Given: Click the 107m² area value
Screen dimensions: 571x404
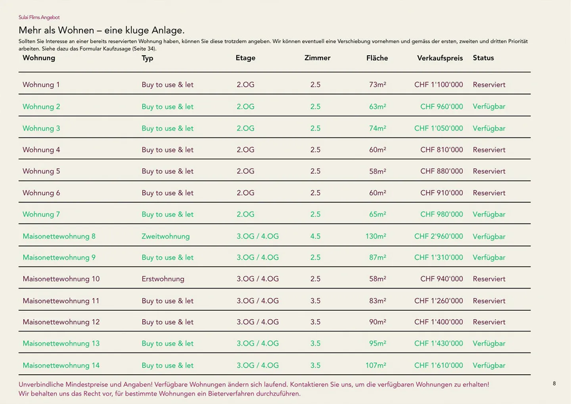Looking at the screenshot, I should pyautogui.click(x=376, y=365).
